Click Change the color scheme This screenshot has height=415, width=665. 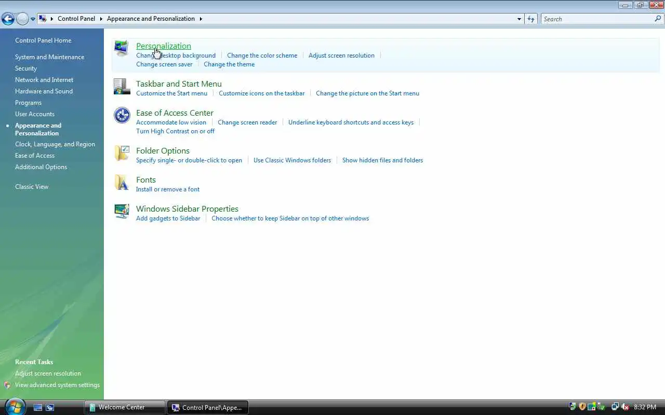pyautogui.click(x=262, y=56)
